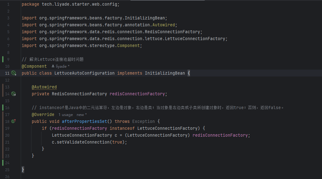Image resolution: width=322 pixels, height=179 pixels.
Task: Click the comment explaining the instanceof operator
Action: tap(157, 108)
